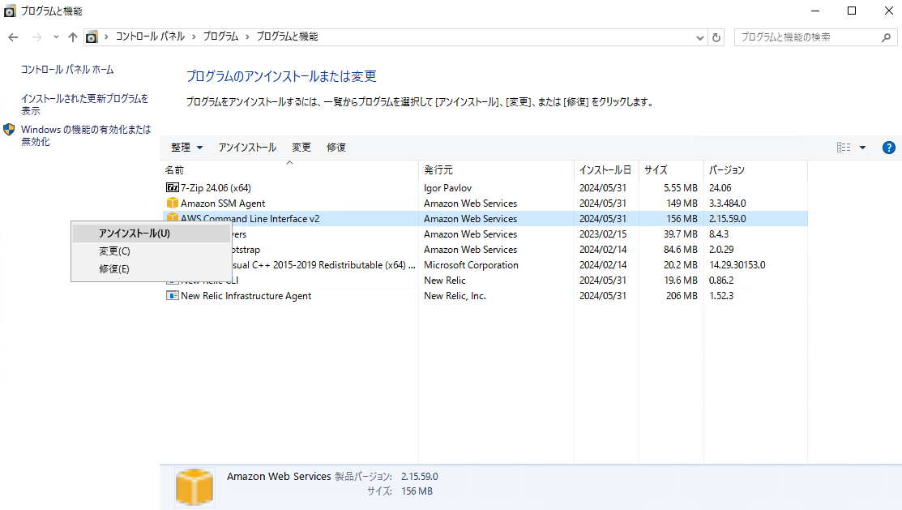
Task: Click the 2023/02/15 install date cell
Action: (x=603, y=234)
